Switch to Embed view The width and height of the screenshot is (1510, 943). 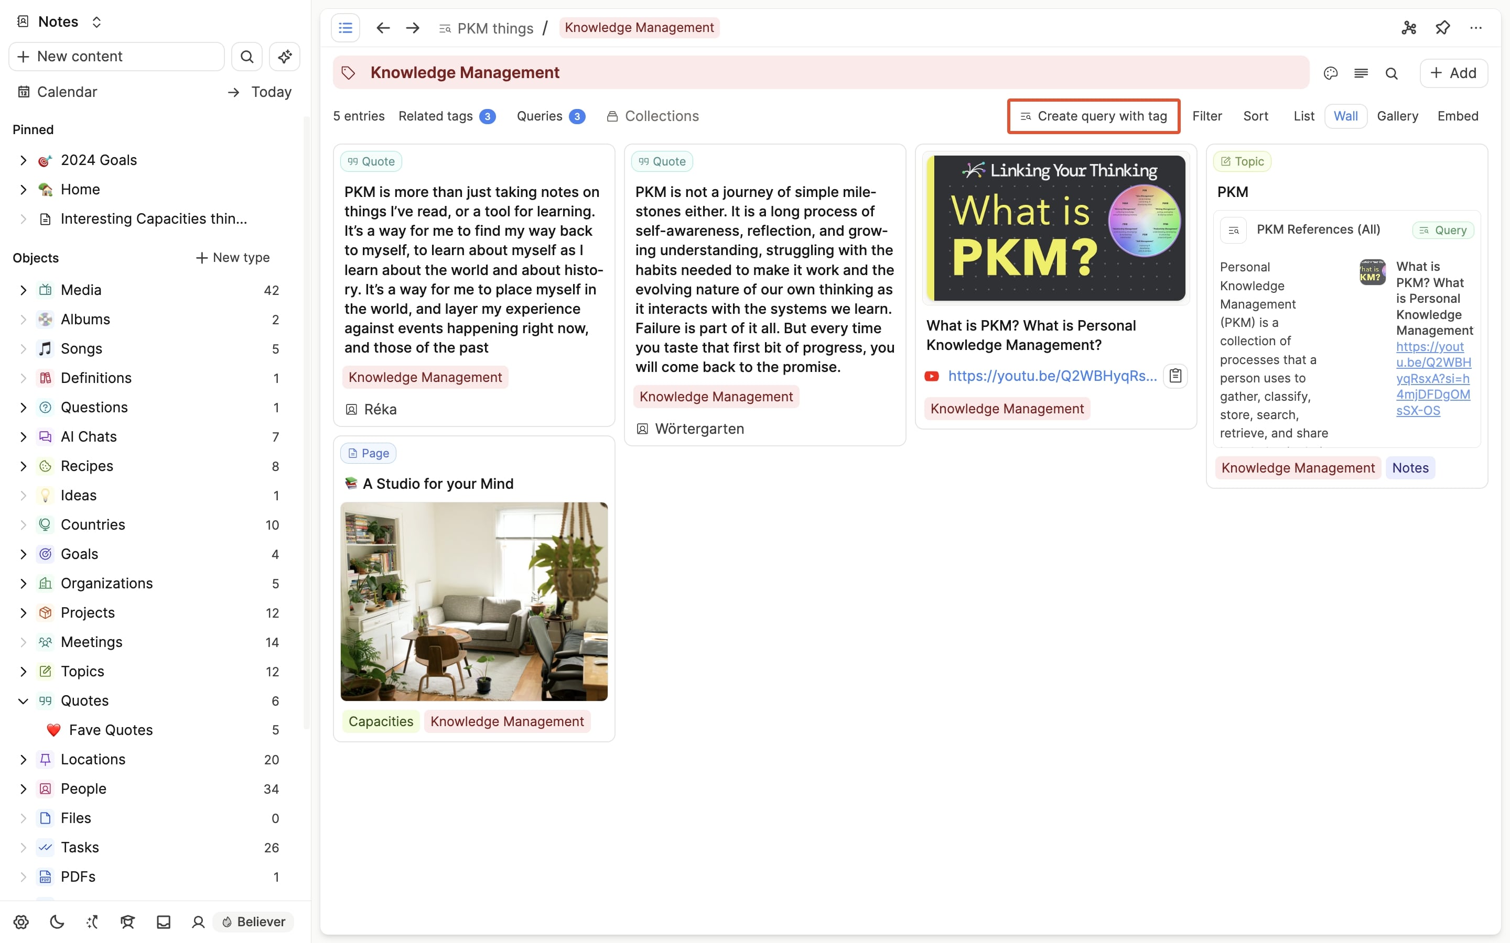pos(1458,116)
